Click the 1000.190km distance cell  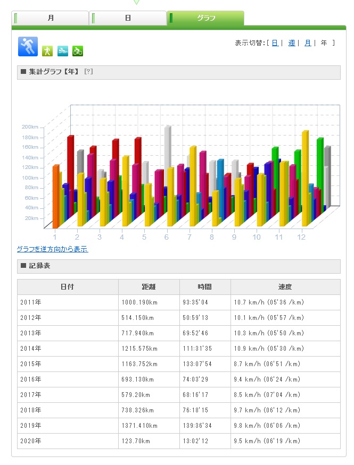coord(149,302)
